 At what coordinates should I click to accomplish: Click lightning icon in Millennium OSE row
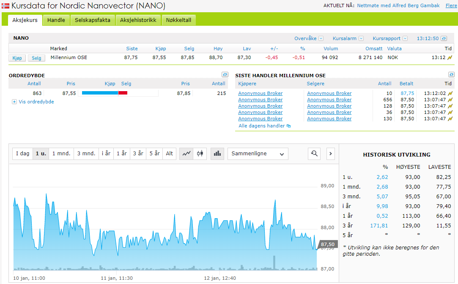click(x=450, y=58)
